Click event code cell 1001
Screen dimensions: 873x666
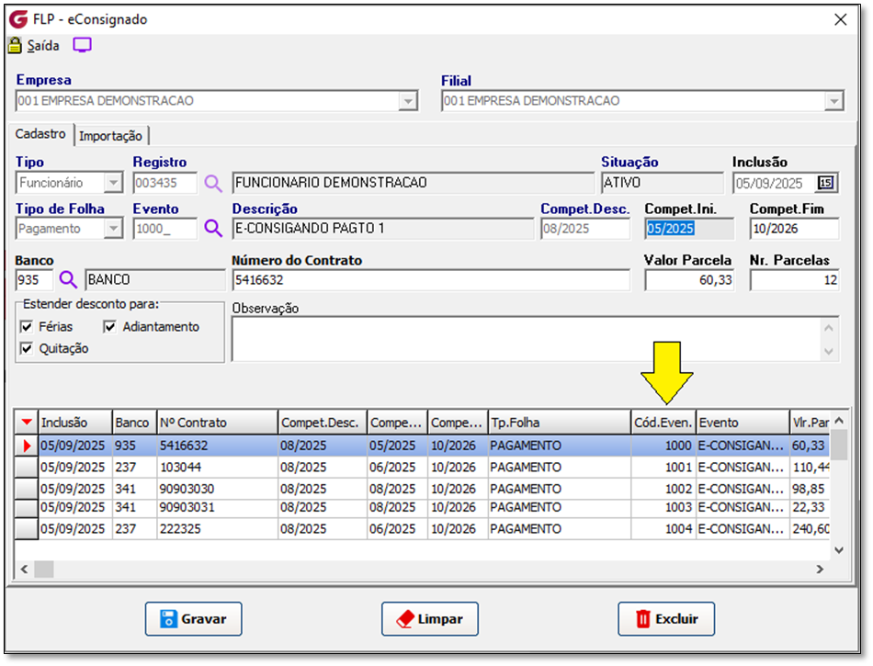(663, 468)
